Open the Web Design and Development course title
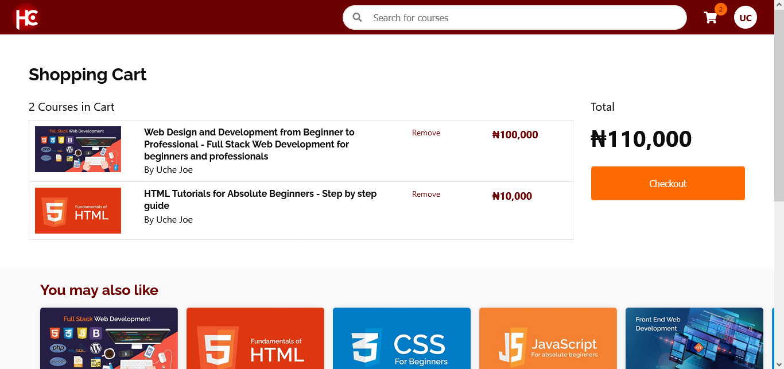The width and height of the screenshot is (784, 369). pos(249,144)
